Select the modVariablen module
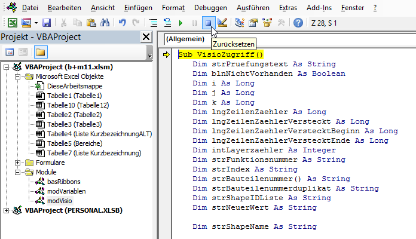 68,191
